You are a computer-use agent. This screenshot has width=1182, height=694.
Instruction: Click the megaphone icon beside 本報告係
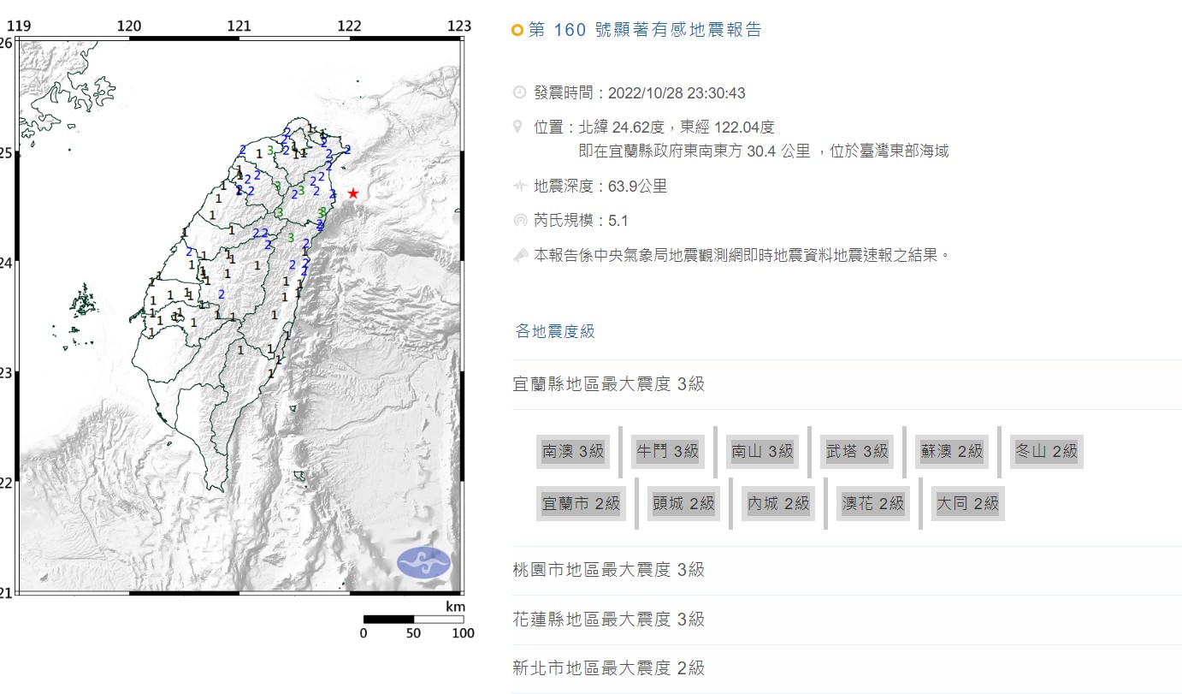tap(518, 254)
